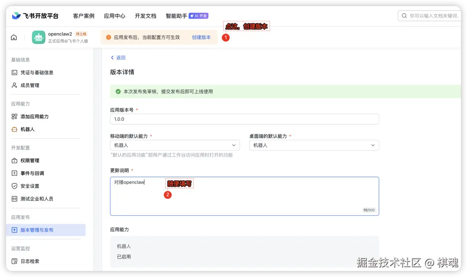Click 机器人 robot sidebar icon
This screenshot has height=277, width=467.
click(14, 130)
